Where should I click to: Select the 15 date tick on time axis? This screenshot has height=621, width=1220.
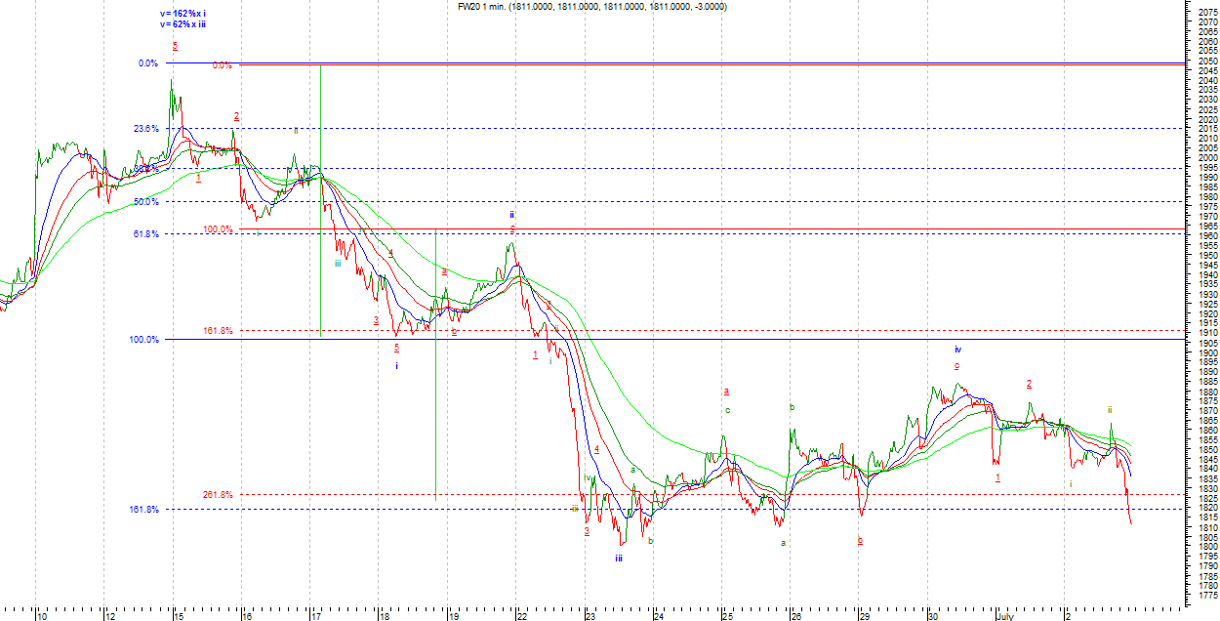point(177,616)
